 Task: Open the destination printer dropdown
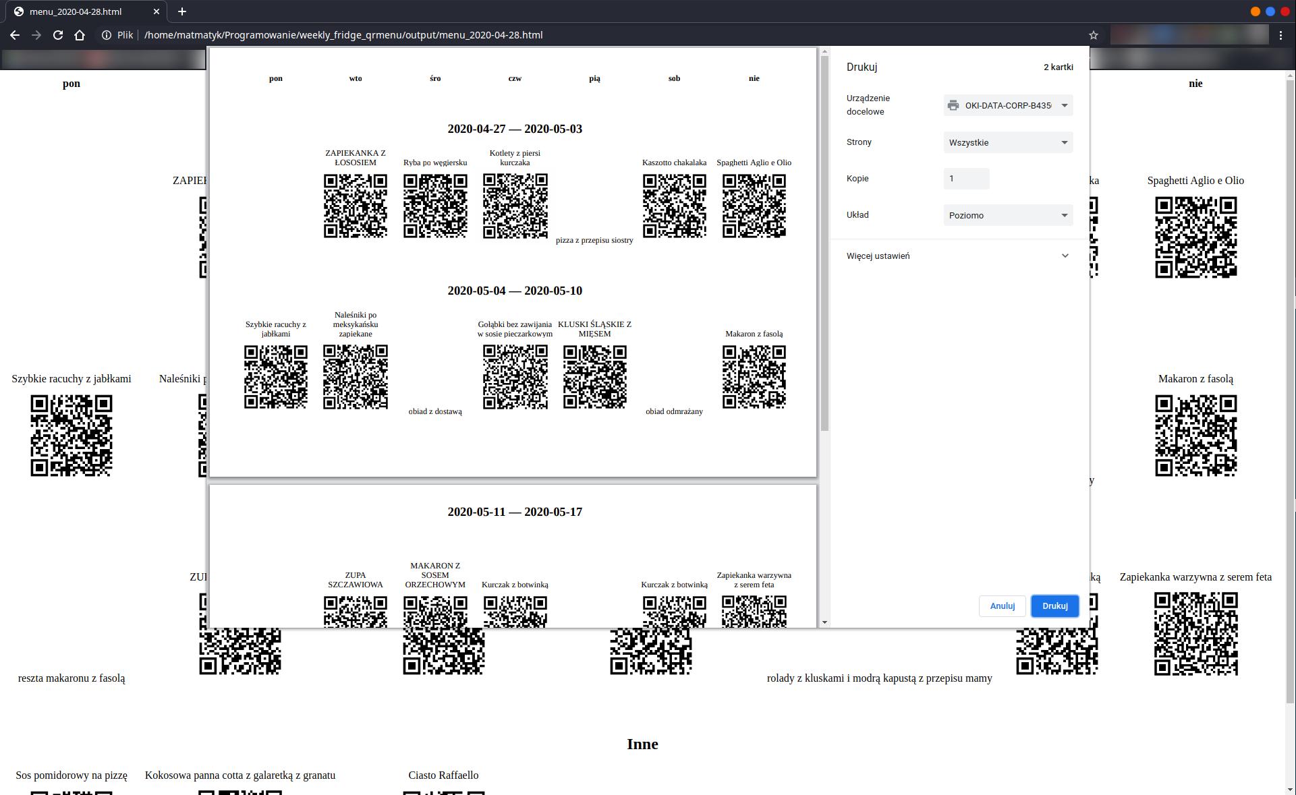tap(1008, 105)
